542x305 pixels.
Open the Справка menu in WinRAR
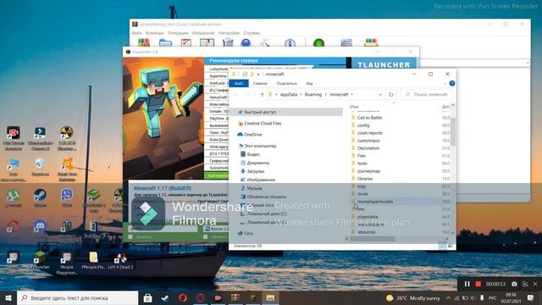pos(252,33)
